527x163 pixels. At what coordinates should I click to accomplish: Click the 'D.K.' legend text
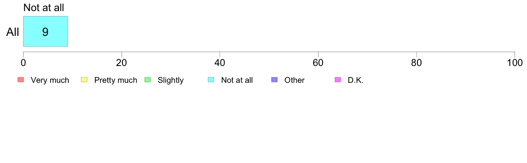pyautogui.click(x=356, y=80)
